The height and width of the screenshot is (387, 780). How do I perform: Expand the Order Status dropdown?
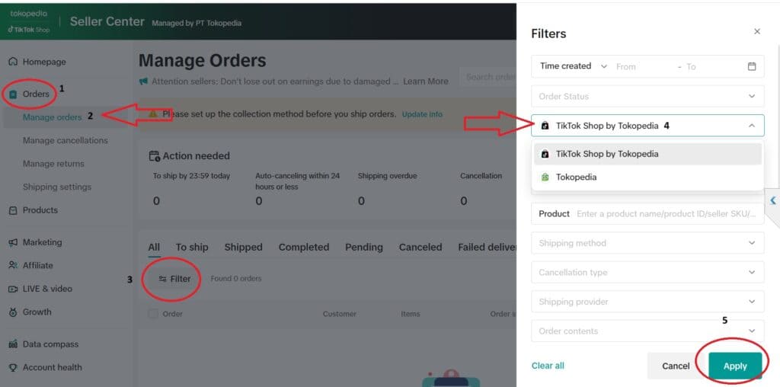[647, 96]
